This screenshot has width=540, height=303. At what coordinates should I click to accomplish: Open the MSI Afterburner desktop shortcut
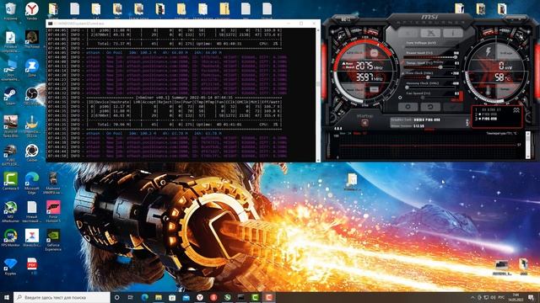[x=11, y=211]
